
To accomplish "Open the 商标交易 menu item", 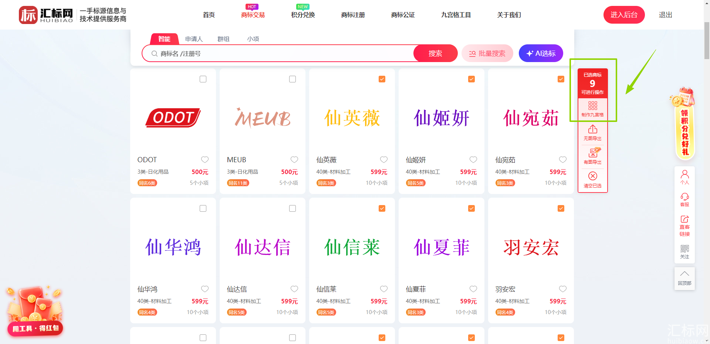I will tap(253, 15).
